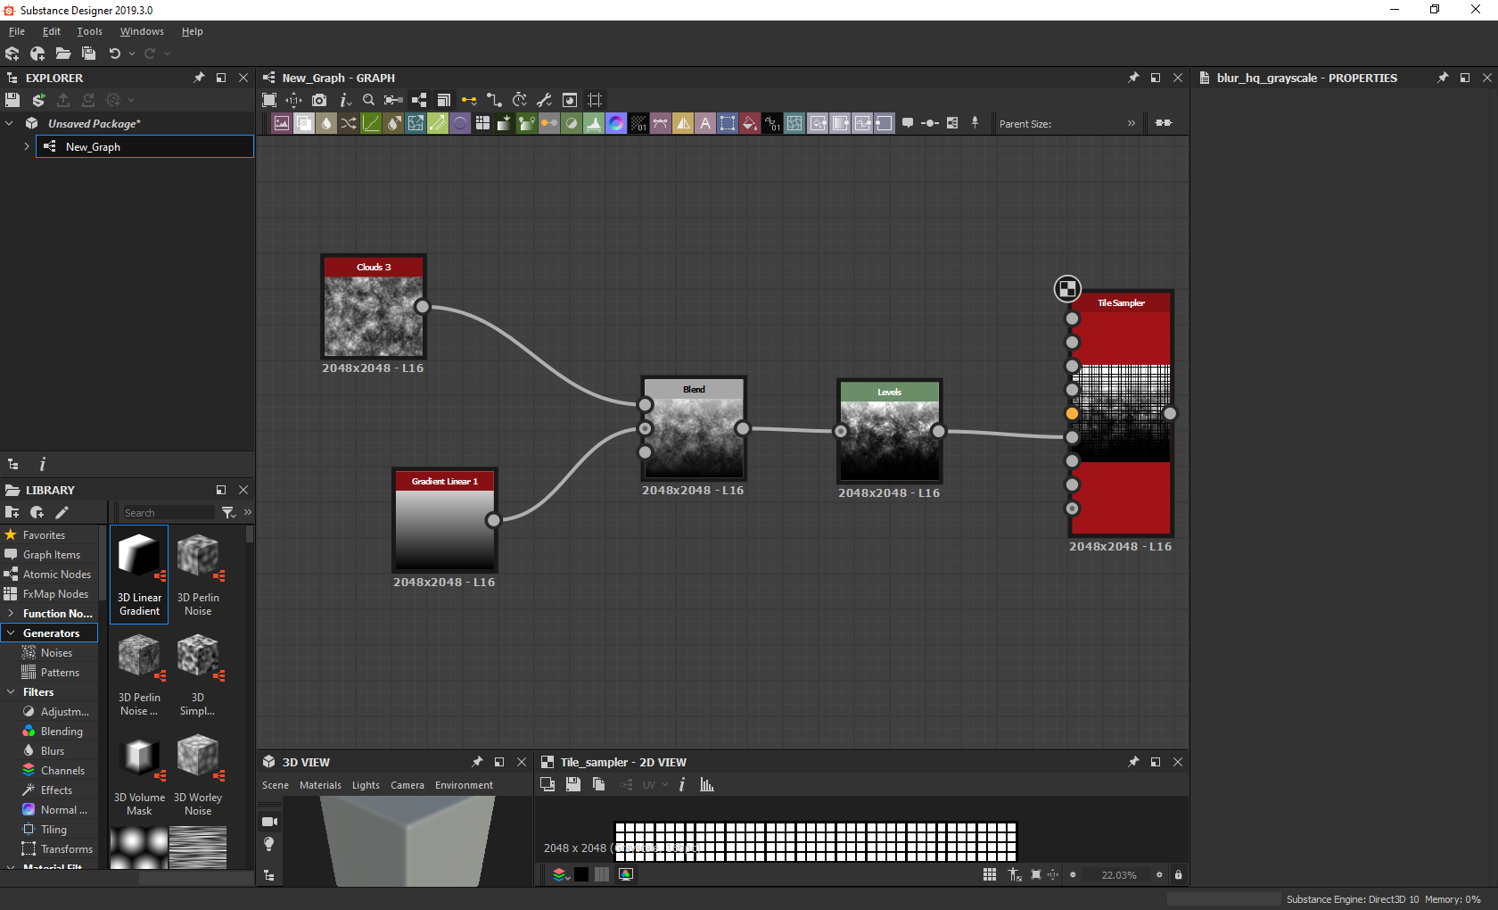The width and height of the screenshot is (1498, 910).
Task: Pin the 2D View panel
Action: tap(1133, 762)
